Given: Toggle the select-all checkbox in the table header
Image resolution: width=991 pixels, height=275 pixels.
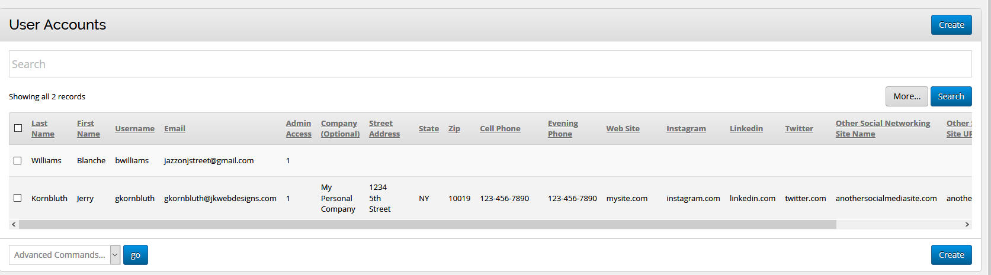Looking at the screenshot, I should click(x=18, y=128).
